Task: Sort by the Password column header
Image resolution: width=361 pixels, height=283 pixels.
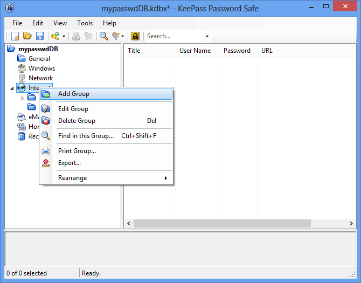Action: (x=239, y=51)
